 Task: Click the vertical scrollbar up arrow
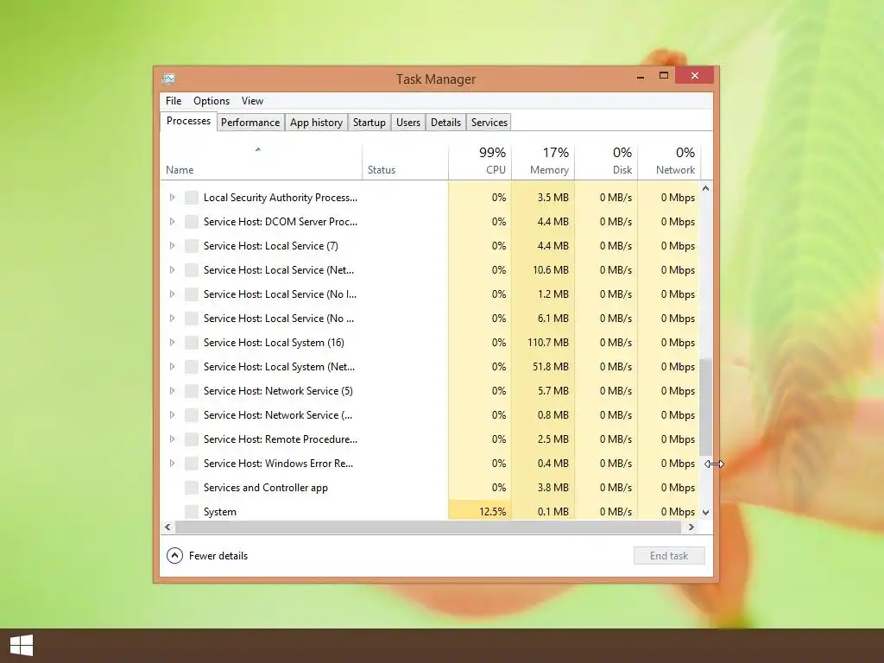(x=706, y=188)
